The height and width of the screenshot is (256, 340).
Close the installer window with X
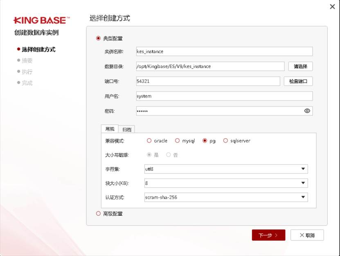click(x=332, y=7)
